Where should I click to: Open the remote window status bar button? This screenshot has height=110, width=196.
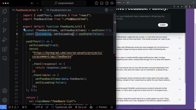click(3, 107)
